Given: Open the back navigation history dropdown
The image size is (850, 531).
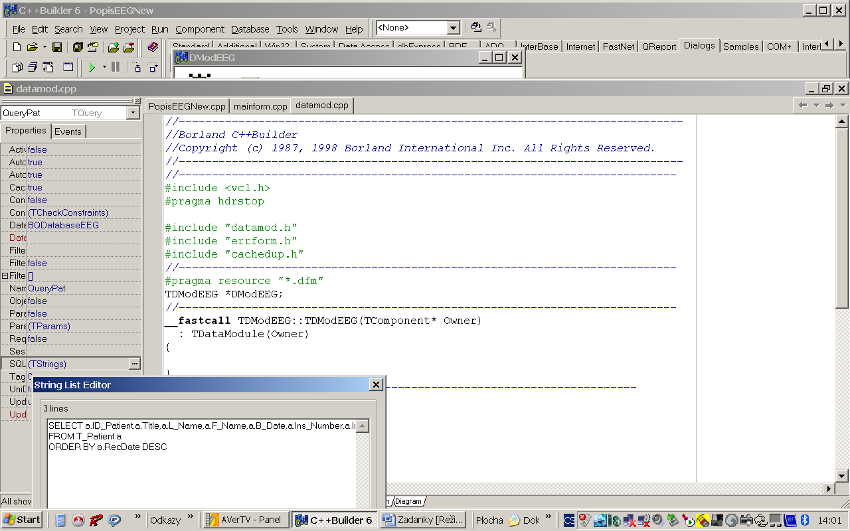Looking at the screenshot, I should 816,106.
